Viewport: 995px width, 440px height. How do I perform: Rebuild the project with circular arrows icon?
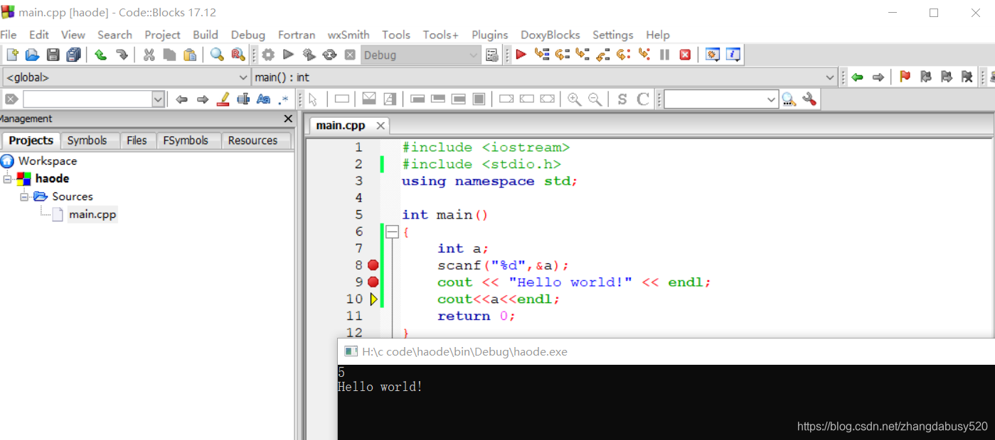coord(329,55)
